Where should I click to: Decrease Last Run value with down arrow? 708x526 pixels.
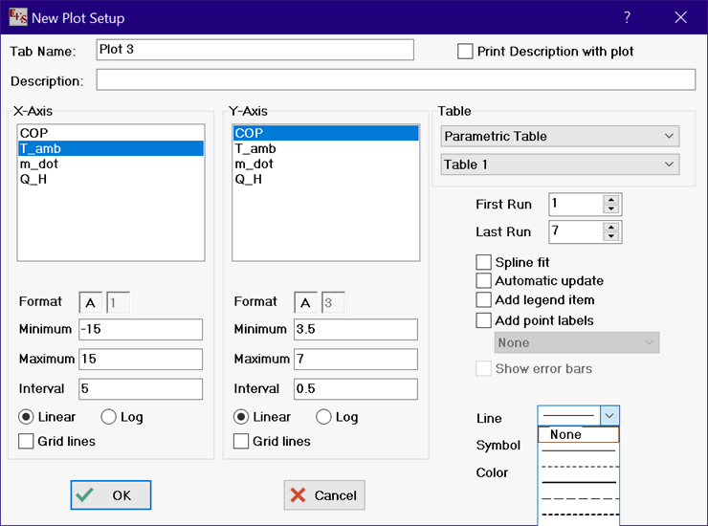tap(611, 236)
